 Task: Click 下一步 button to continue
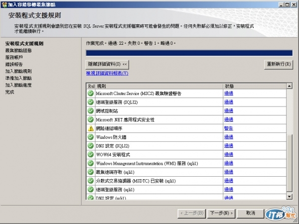[221, 214]
